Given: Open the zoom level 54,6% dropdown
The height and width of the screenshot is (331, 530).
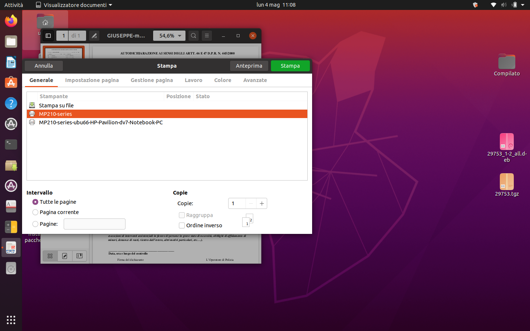Looking at the screenshot, I should tap(169, 36).
